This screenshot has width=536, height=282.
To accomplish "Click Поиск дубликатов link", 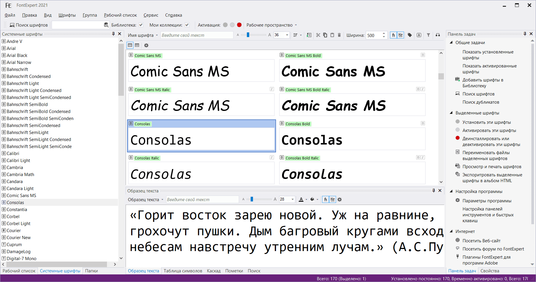I will coord(481,102).
